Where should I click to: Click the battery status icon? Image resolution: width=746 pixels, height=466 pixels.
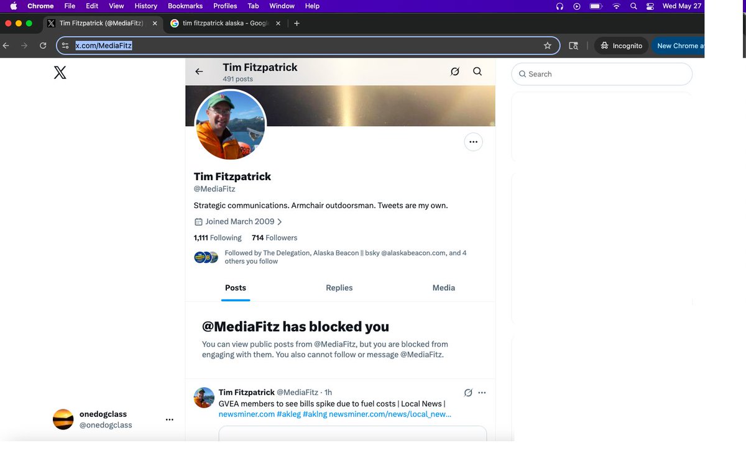point(596,6)
